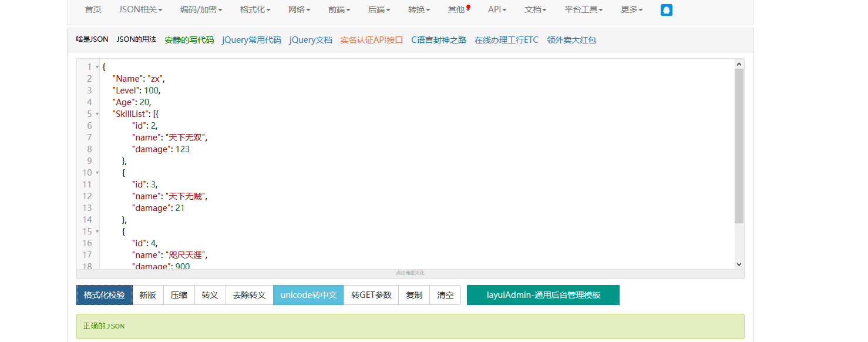Click the 新版 button
The width and height of the screenshot is (868, 342).
coord(148,295)
